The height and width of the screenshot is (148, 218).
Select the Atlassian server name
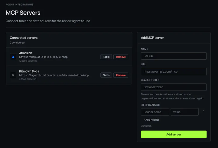tap(26, 53)
